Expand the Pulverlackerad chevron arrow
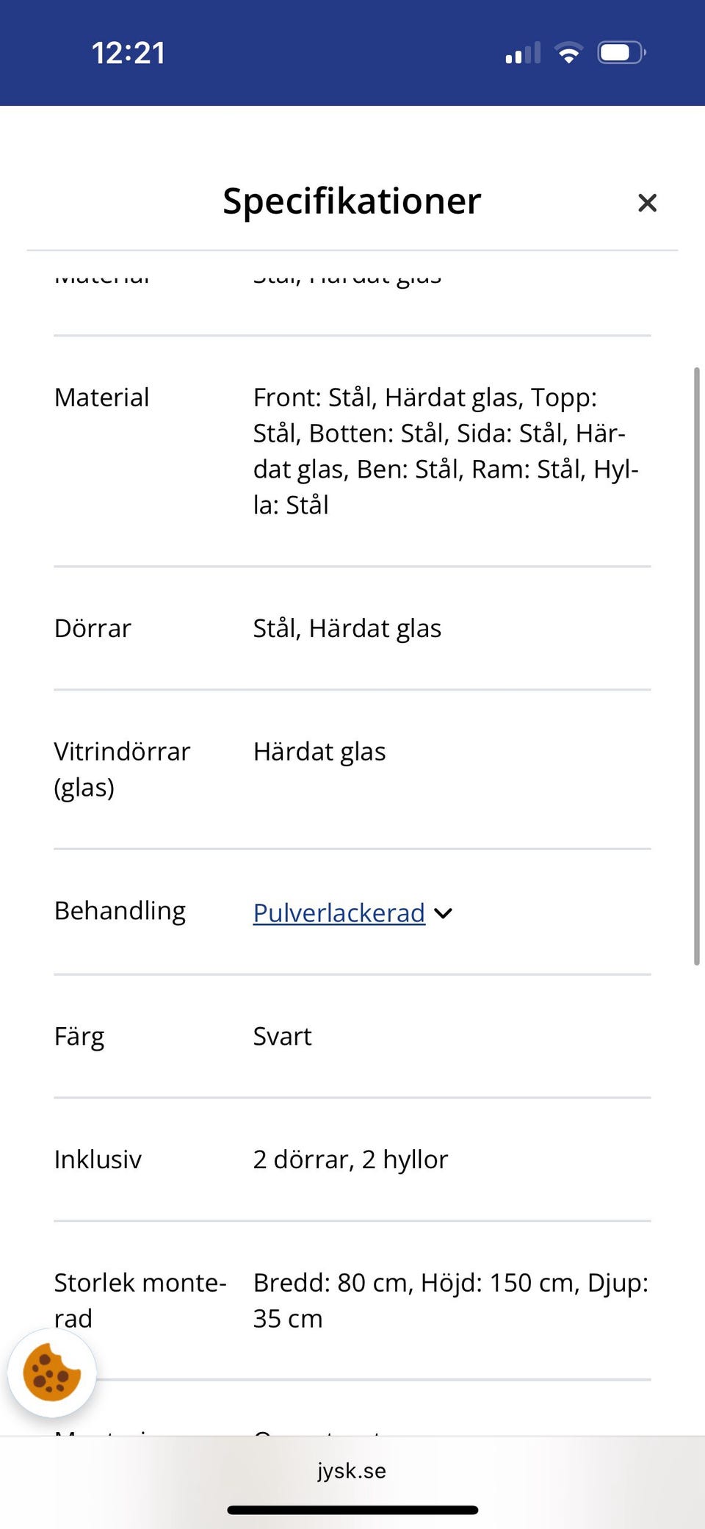The height and width of the screenshot is (1529, 705). pos(444,913)
